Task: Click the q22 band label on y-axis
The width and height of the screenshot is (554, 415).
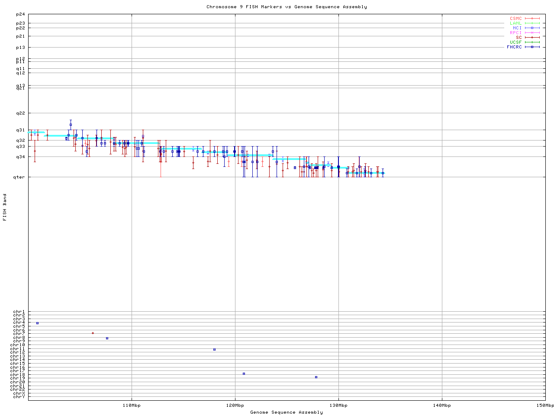Action: pos(20,113)
